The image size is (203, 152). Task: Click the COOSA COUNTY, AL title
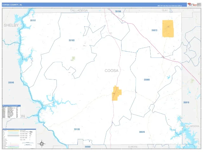pos(12,5)
